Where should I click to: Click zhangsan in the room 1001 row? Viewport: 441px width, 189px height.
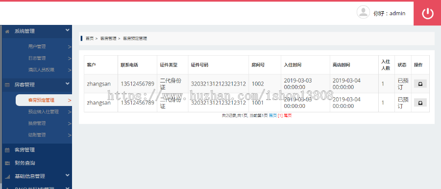coord(98,103)
